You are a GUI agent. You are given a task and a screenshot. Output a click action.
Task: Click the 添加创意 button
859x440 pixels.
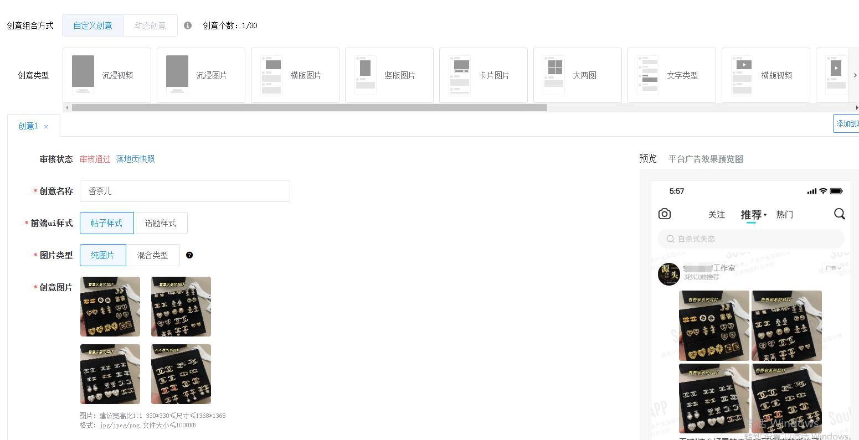pyautogui.click(x=846, y=123)
